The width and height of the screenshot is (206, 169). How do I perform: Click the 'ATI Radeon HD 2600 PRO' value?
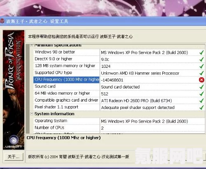pyautogui.click(x=136, y=101)
